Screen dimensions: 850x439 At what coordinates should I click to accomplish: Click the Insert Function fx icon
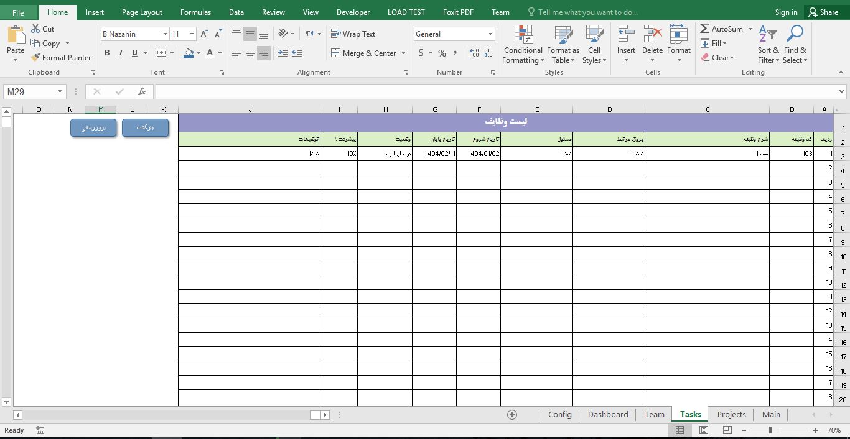click(x=142, y=91)
